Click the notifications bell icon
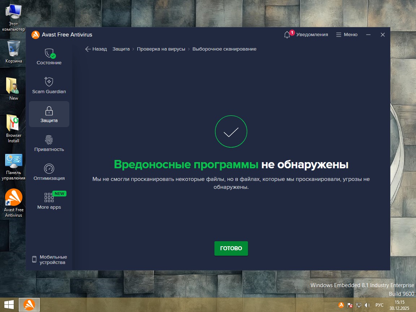Viewport: 416px width, 312px height. (x=287, y=35)
